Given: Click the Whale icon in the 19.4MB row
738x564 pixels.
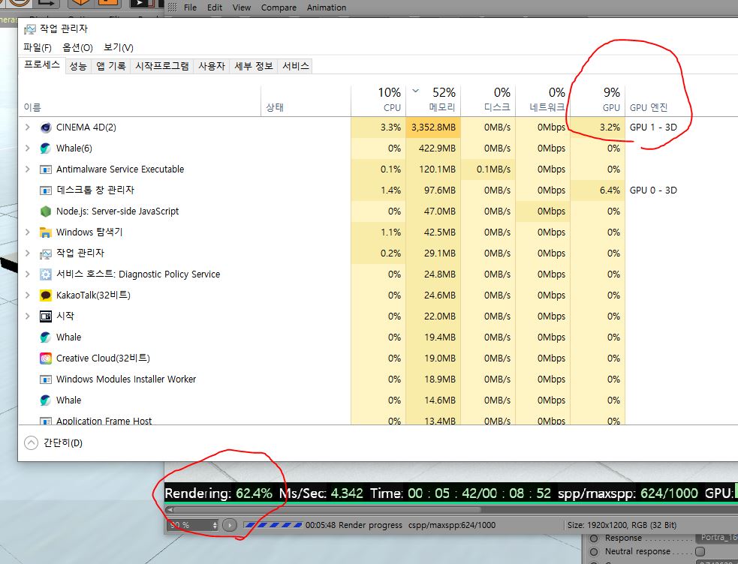Looking at the screenshot, I should [46, 337].
